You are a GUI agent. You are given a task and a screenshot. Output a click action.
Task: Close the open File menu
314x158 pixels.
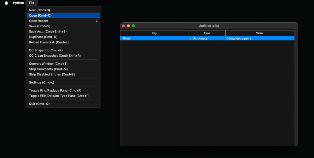(32, 3)
